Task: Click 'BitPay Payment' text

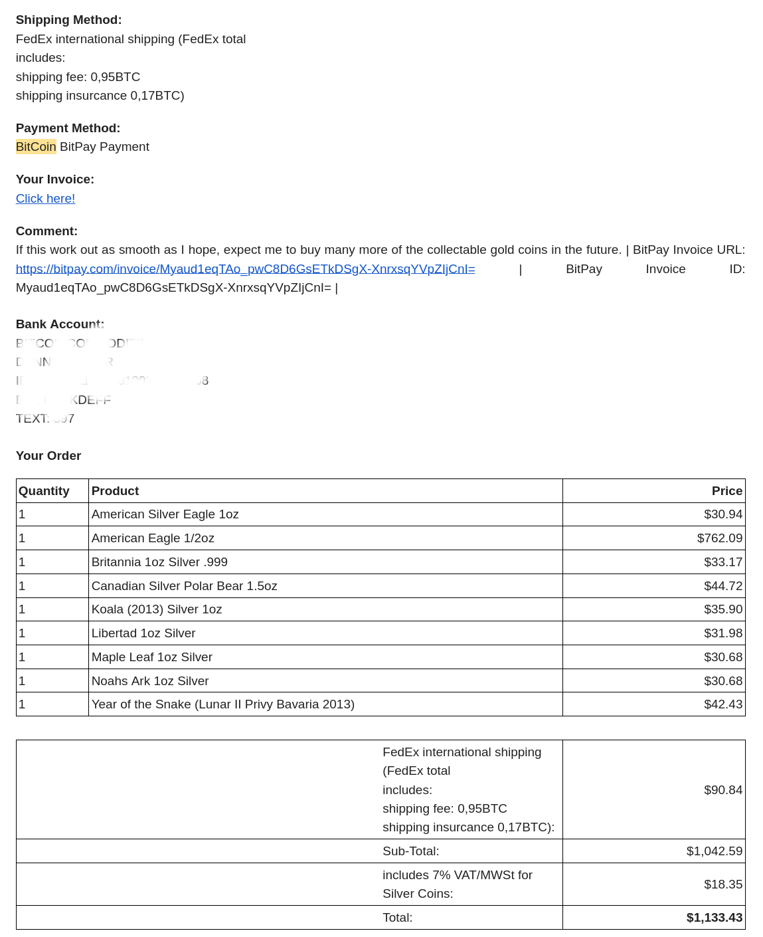Action: click(x=104, y=147)
